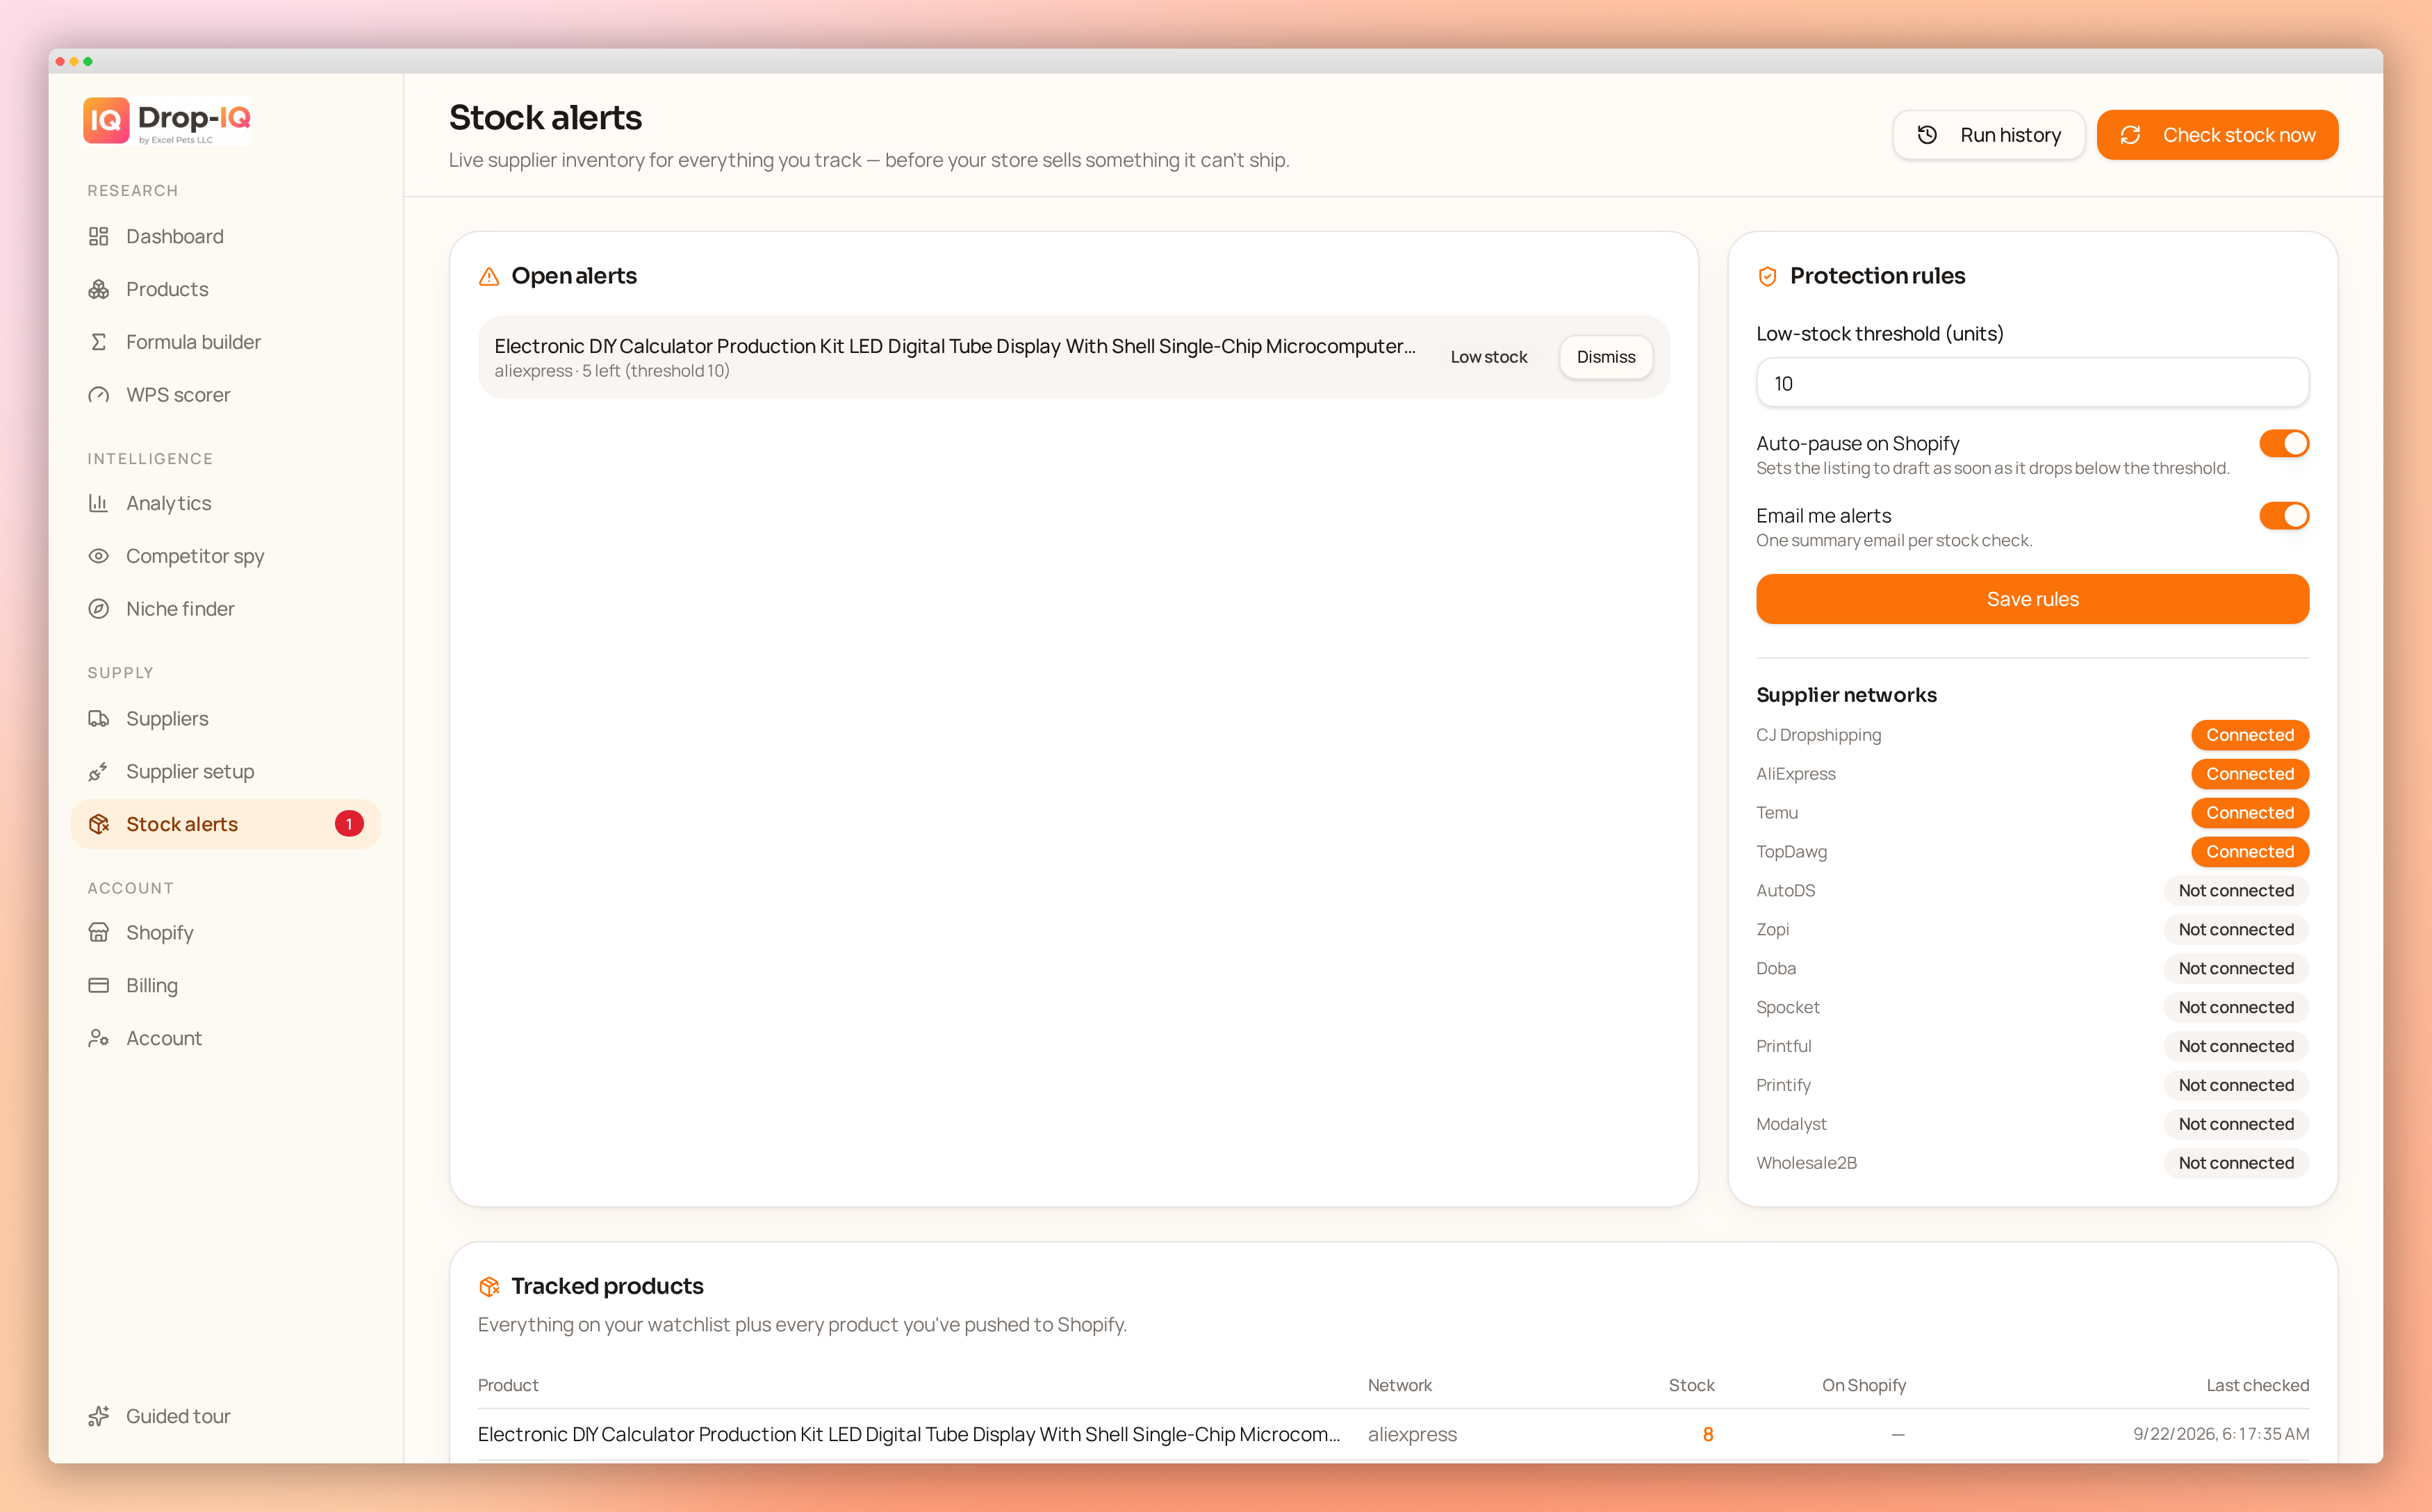Image resolution: width=2432 pixels, height=1512 pixels.
Task: Open Niche finder
Action: point(226,609)
